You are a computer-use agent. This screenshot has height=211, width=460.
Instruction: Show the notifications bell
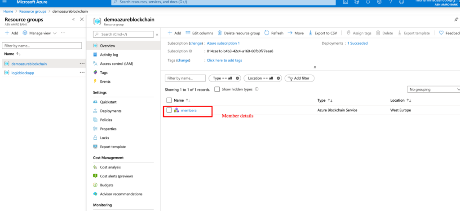tap(368, 2)
